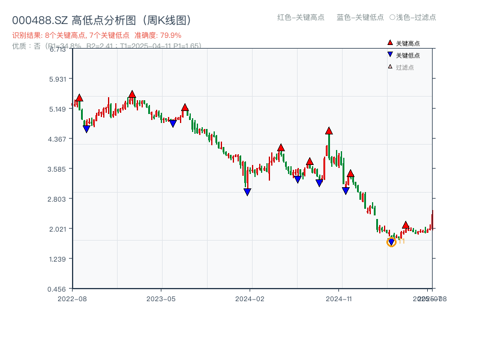Image resolution: width=480 pixels, height=360 pixels.
Task: Select the last red high marker at far right
Action: point(406,225)
